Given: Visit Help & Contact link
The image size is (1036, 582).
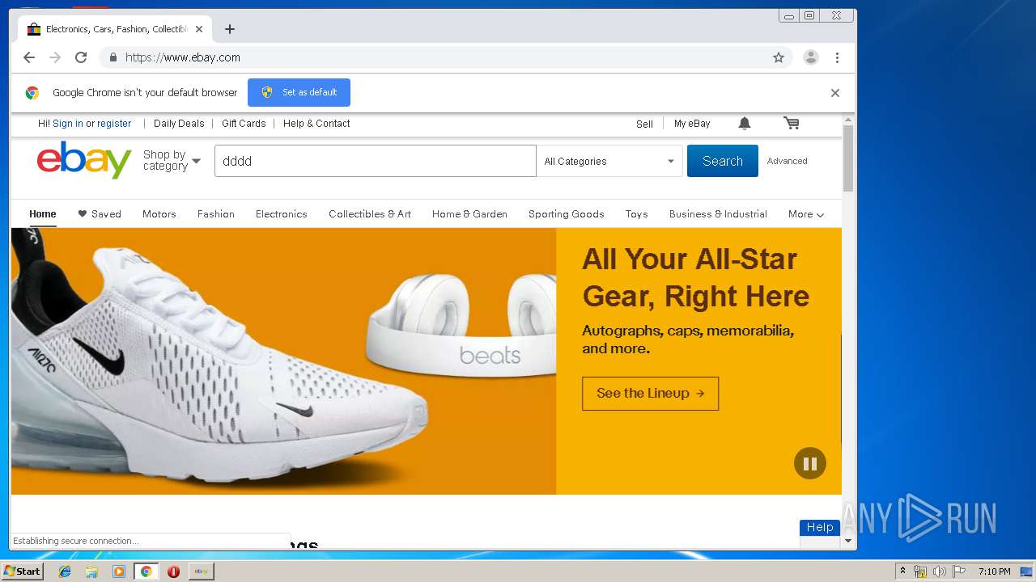Looking at the screenshot, I should [x=316, y=124].
